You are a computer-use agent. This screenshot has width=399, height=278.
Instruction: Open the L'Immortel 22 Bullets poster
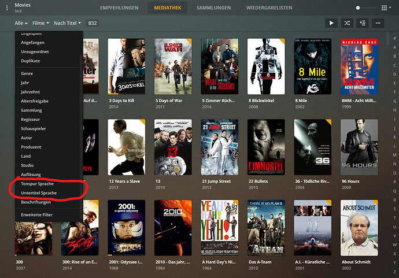(266, 147)
